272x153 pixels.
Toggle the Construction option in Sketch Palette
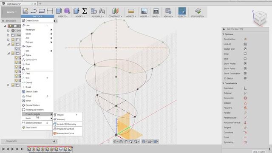245,39
